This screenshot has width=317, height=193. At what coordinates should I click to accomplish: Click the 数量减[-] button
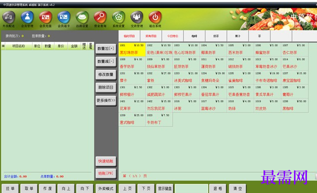click(x=106, y=61)
